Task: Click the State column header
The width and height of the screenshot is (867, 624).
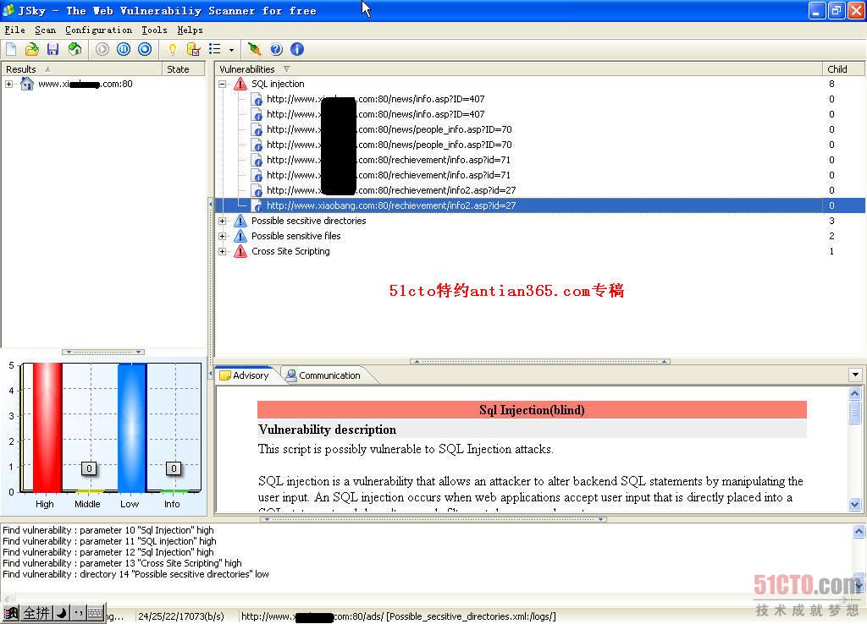Action: pyautogui.click(x=184, y=69)
